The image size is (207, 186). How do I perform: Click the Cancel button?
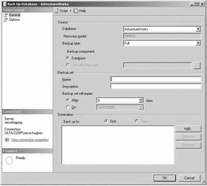tap(189, 178)
